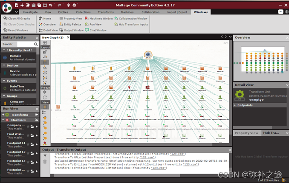Open the Machines Window
This screenshot has width=289, height=183.
(99, 18)
